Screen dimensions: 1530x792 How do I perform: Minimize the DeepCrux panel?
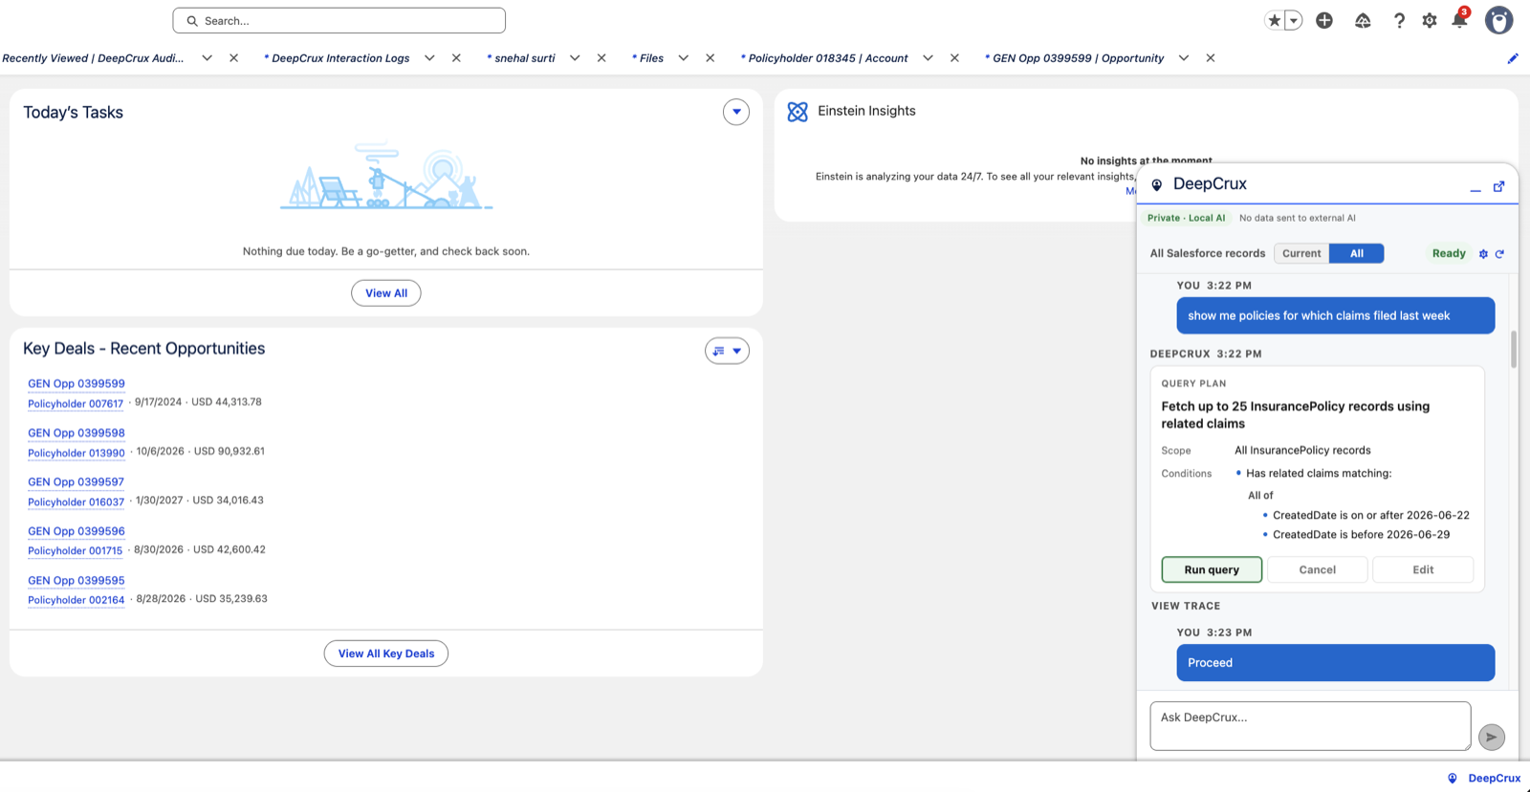[x=1475, y=188]
